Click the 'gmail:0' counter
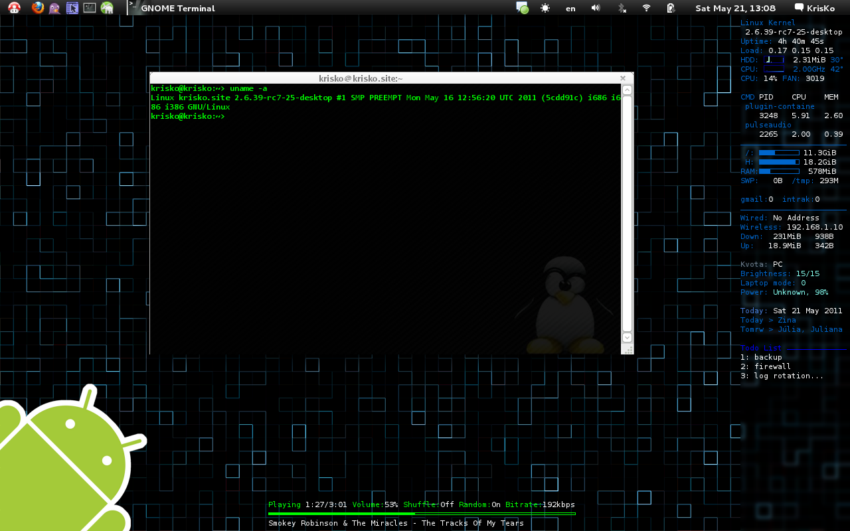 click(757, 199)
